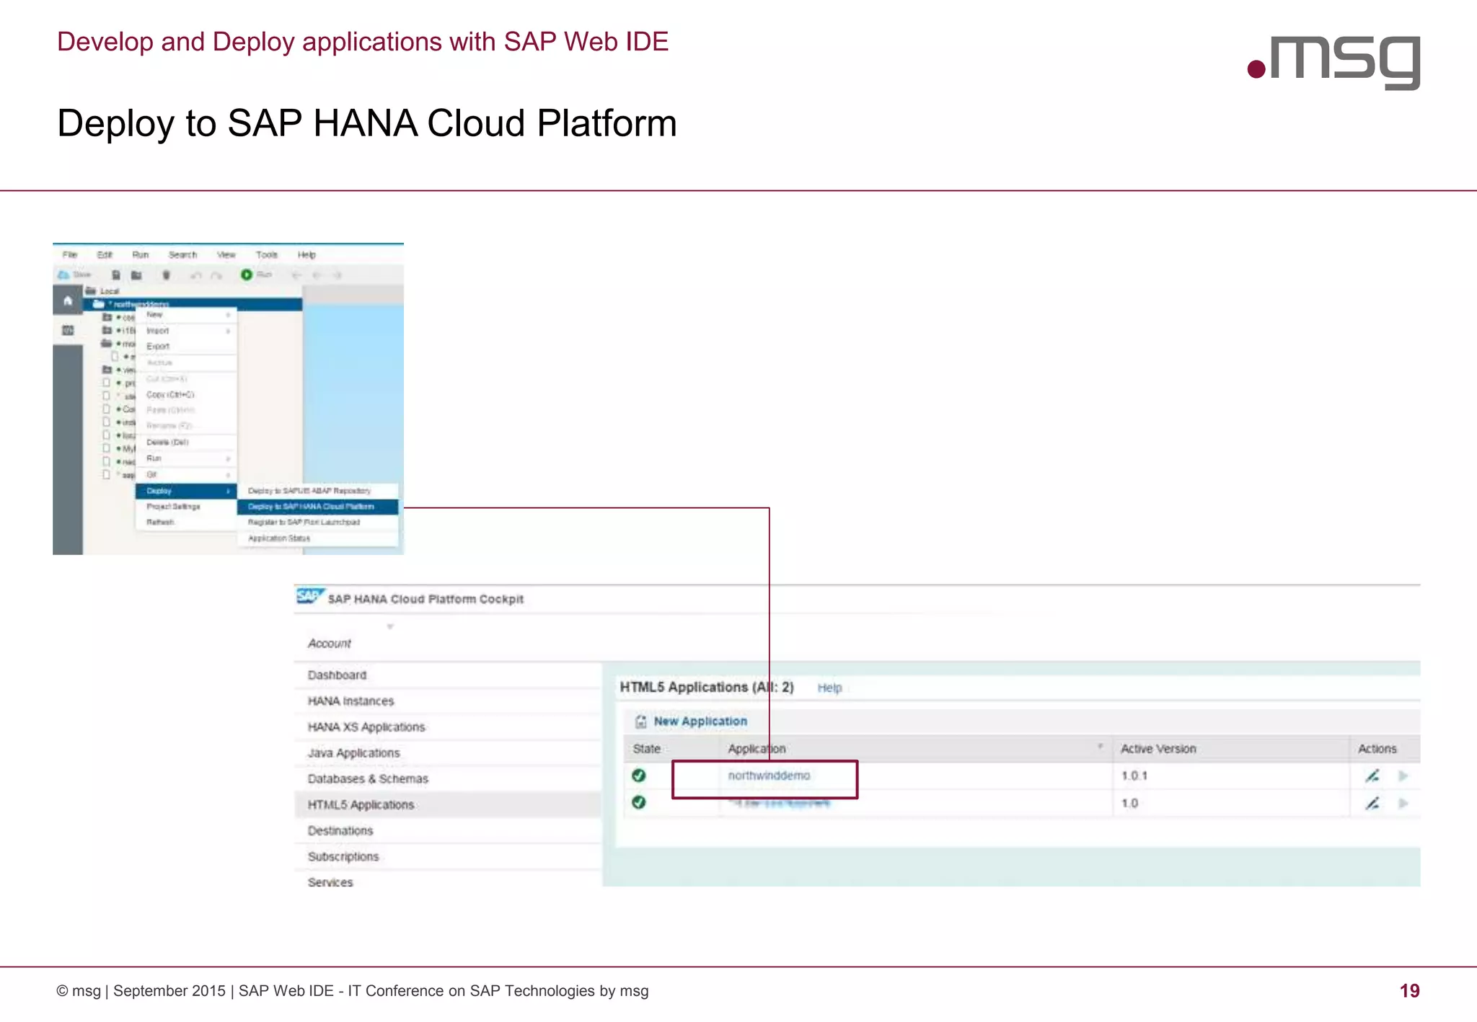The width and height of the screenshot is (1477, 1022).
Task: Click the start arrow icon for northwinddemo
Action: coord(1403,776)
